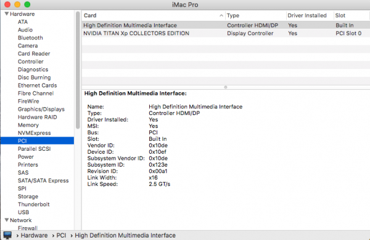The image size is (370, 240).
Task: Zoom the window with the green button
Action: tap(27, 4)
